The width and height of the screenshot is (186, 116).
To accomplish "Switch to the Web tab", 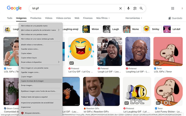I will coord(77,18).
